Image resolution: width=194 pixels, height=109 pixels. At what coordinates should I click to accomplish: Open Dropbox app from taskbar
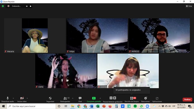tap(123, 106)
